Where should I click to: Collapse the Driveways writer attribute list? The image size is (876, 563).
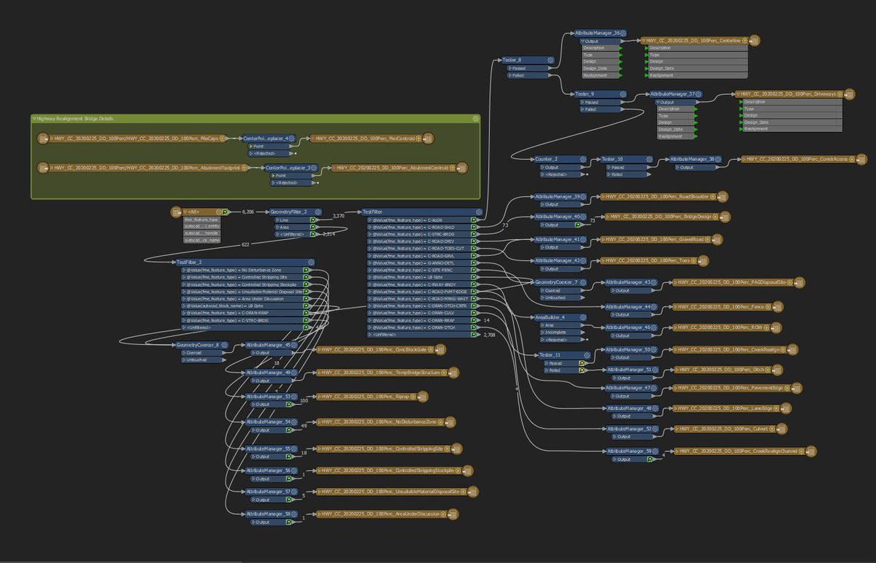click(x=739, y=94)
